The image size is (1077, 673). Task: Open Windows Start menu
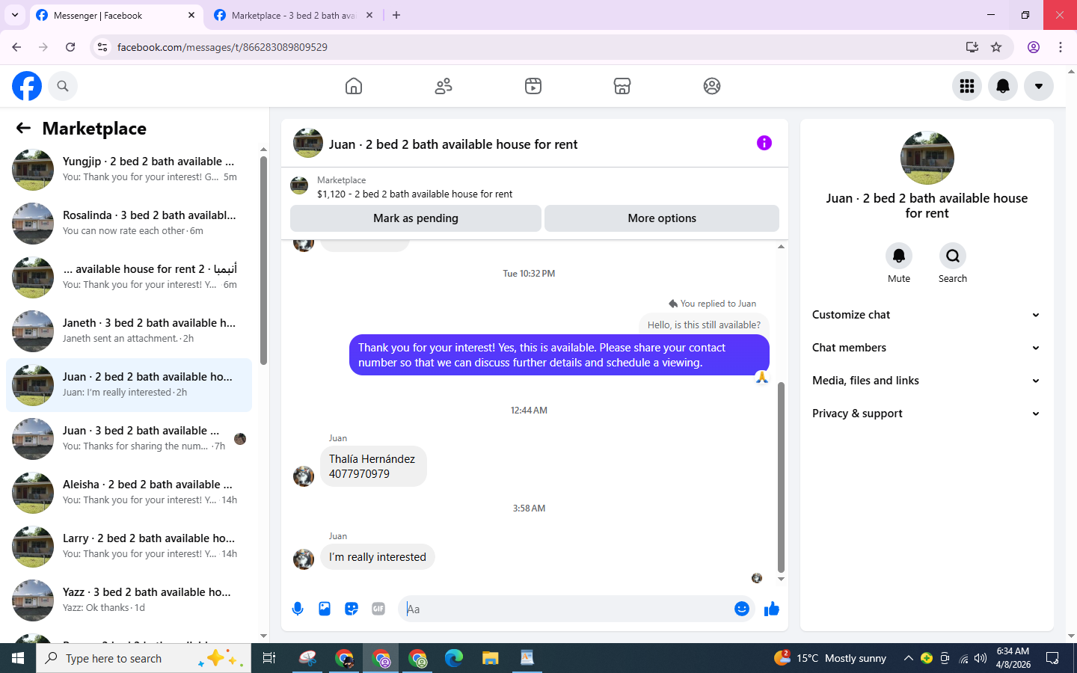click(18, 658)
